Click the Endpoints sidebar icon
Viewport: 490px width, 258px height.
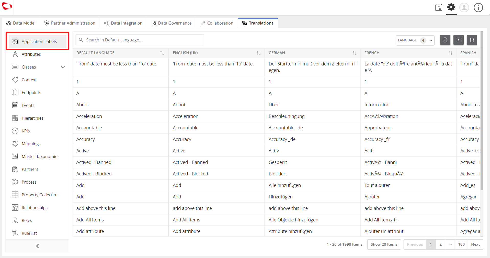coord(15,93)
